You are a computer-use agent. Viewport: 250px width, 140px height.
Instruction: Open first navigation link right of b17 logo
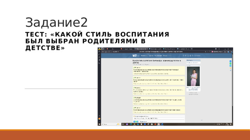click(144, 56)
